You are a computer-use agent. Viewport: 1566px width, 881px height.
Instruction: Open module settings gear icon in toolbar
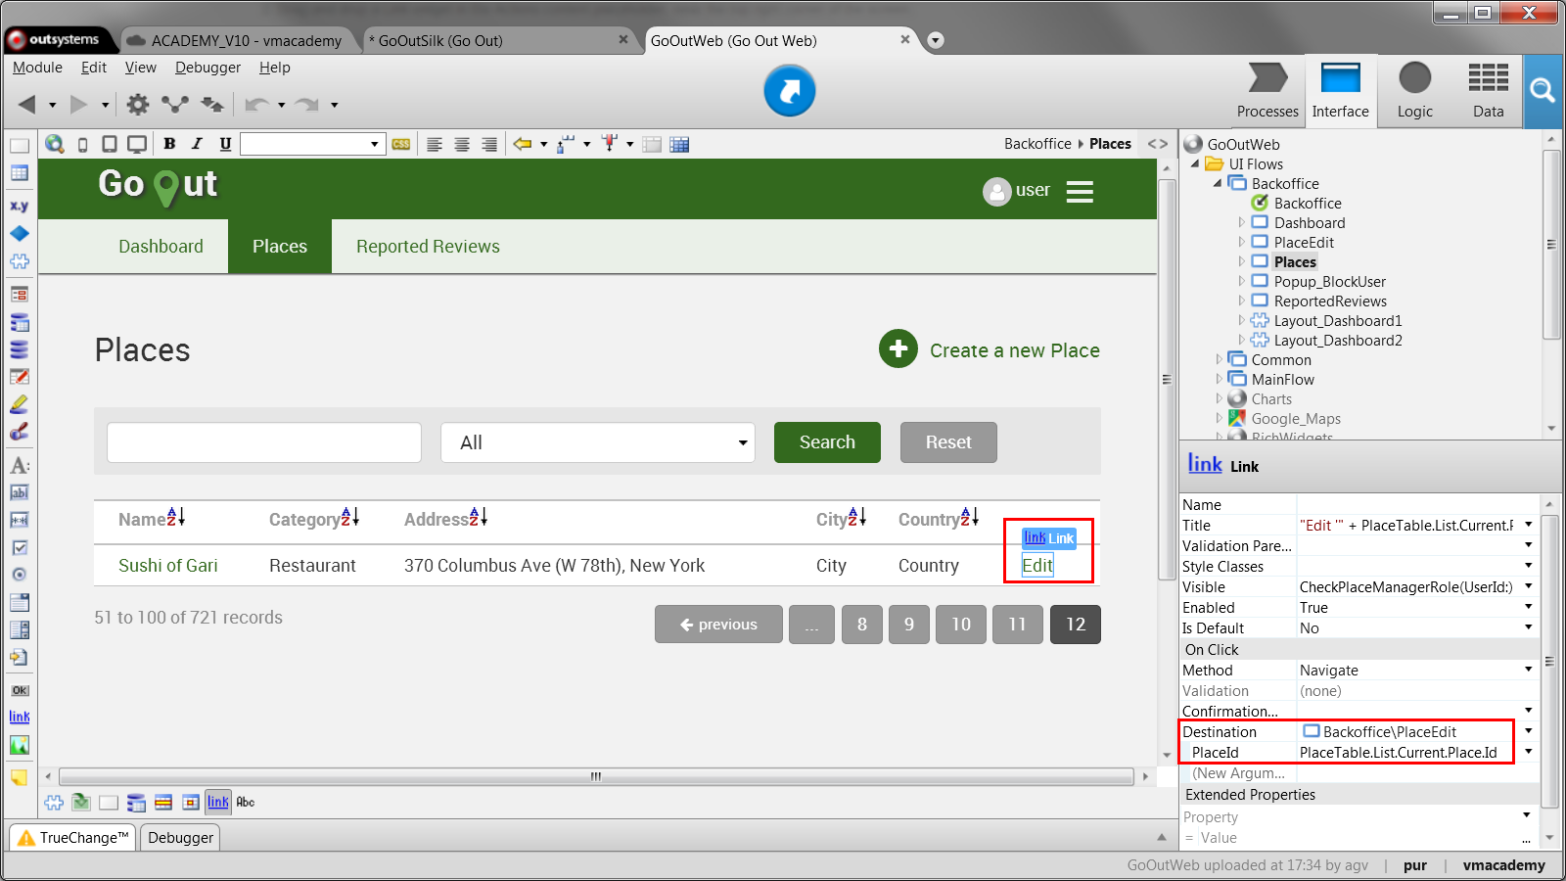pyautogui.click(x=138, y=105)
